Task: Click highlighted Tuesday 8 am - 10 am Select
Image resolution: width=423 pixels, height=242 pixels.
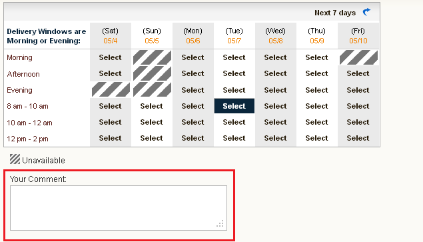Action: tap(234, 106)
